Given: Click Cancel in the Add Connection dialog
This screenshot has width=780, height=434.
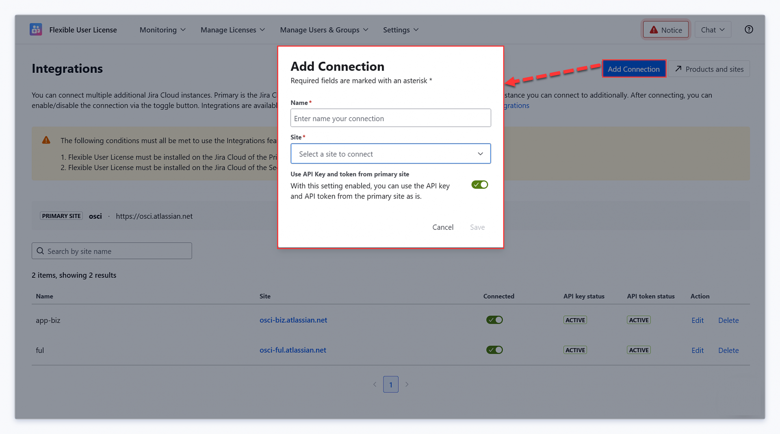Looking at the screenshot, I should (443, 227).
